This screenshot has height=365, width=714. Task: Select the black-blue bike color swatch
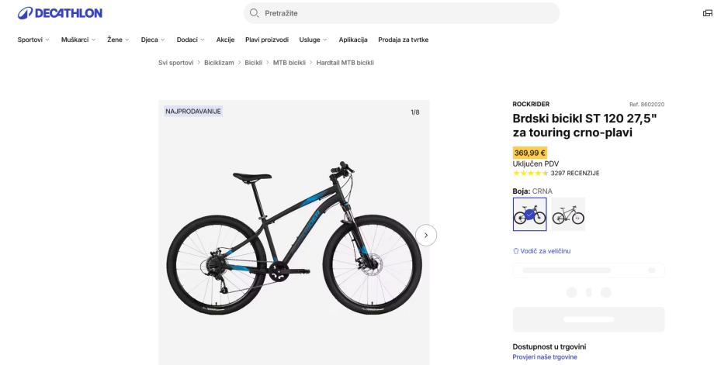tap(529, 215)
